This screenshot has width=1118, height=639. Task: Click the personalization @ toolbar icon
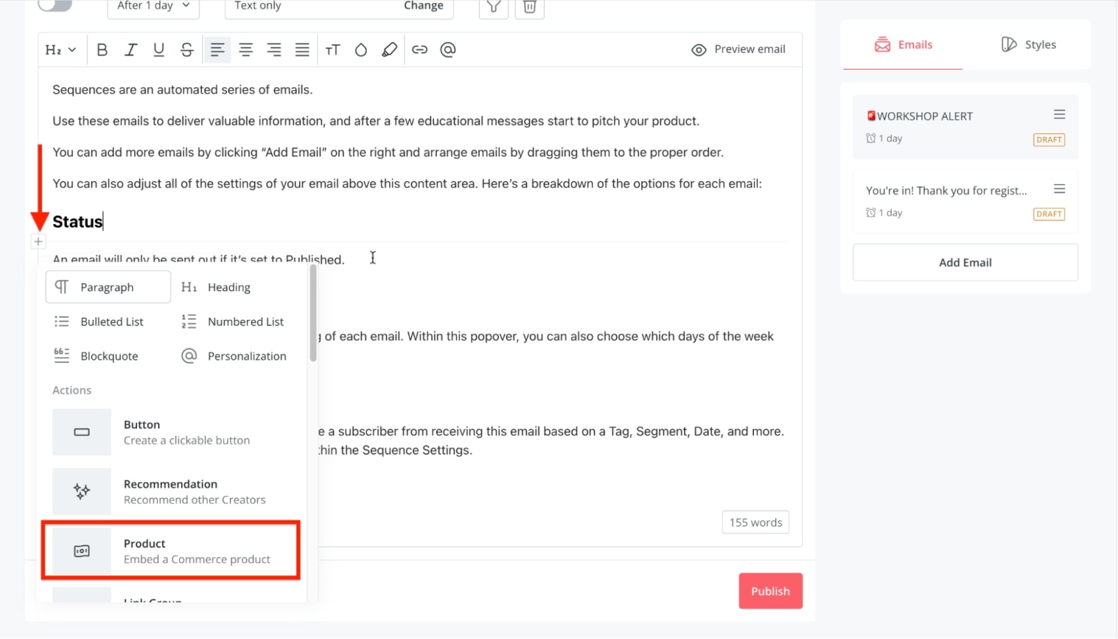coord(448,50)
